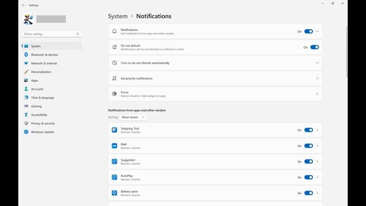Click the chevron on Set priority notifications row

click(317, 78)
